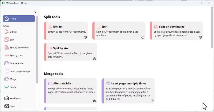Click the Extract icon in the sidebar
214x112 pixels.
click(x=7, y=32)
